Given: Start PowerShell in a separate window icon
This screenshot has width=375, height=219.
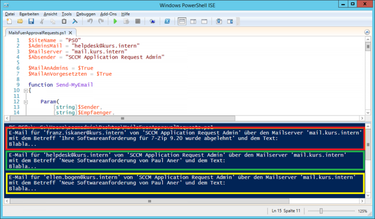Looking at the screenshot, I should pyautogui.click(x=167, y=21).
